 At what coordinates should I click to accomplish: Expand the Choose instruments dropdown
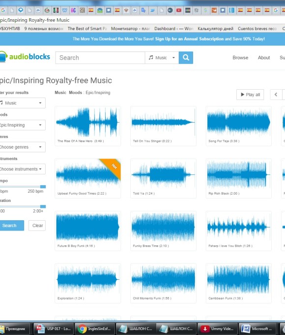(x=23, y=169)
